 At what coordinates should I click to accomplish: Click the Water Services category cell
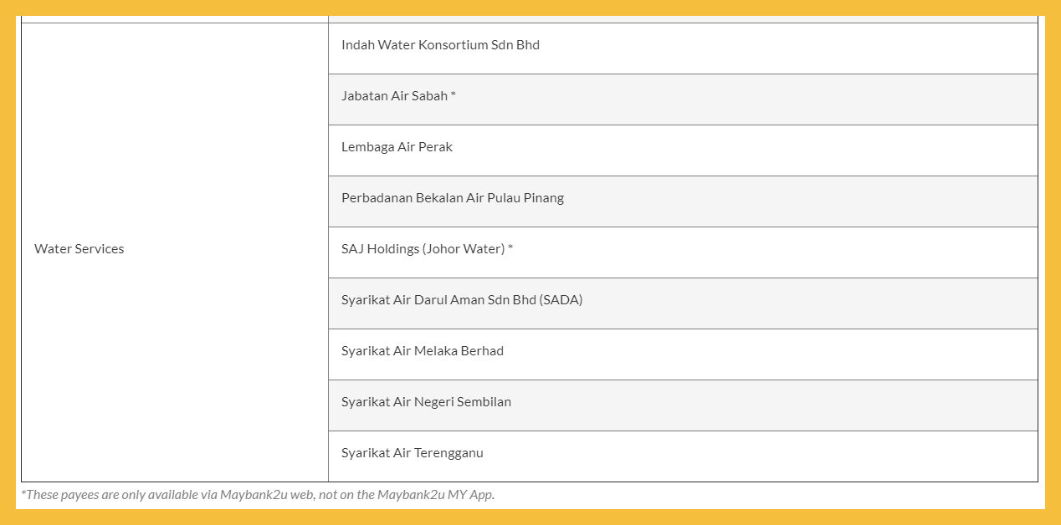(79, 249)
